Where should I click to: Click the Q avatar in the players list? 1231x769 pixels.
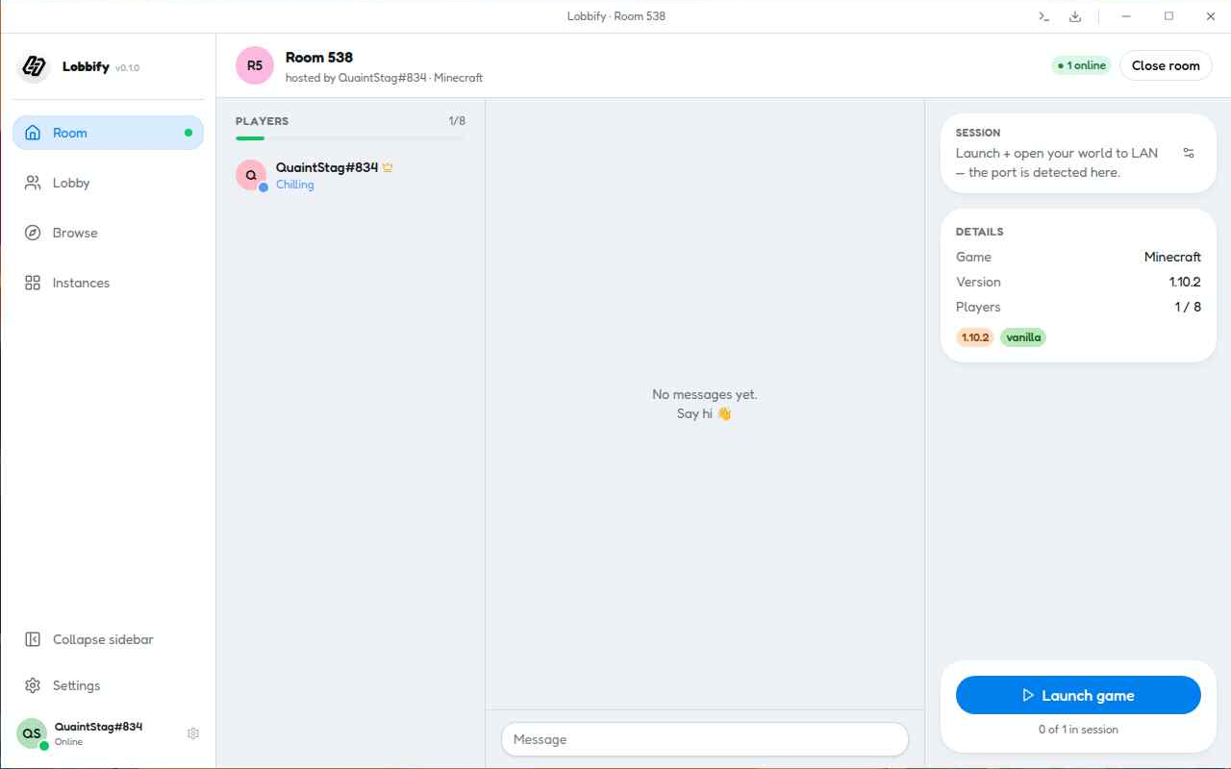pos(251,175)
